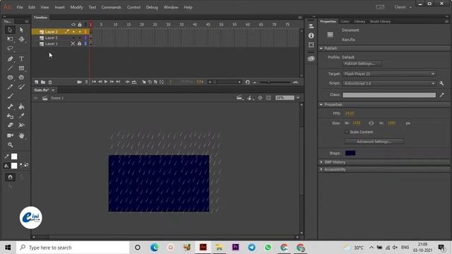Screen dimensions: 452x254
Task: Click the Edit Class pencil icon
Action: click(x=442, y=95)
